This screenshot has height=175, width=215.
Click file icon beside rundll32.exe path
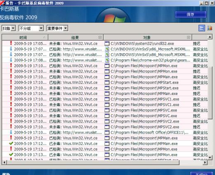(x=107, y=43)
